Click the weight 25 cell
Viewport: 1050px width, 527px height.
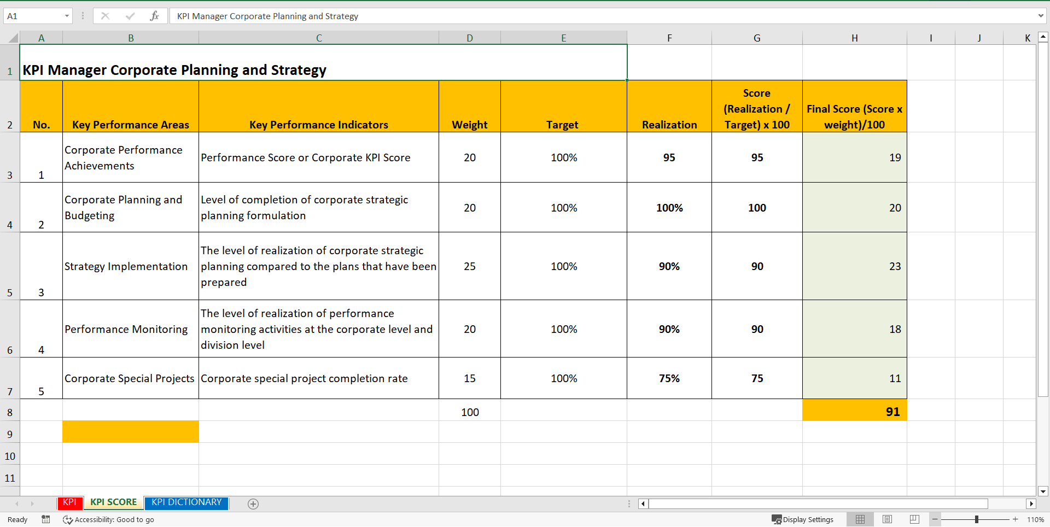pos(470,266)
